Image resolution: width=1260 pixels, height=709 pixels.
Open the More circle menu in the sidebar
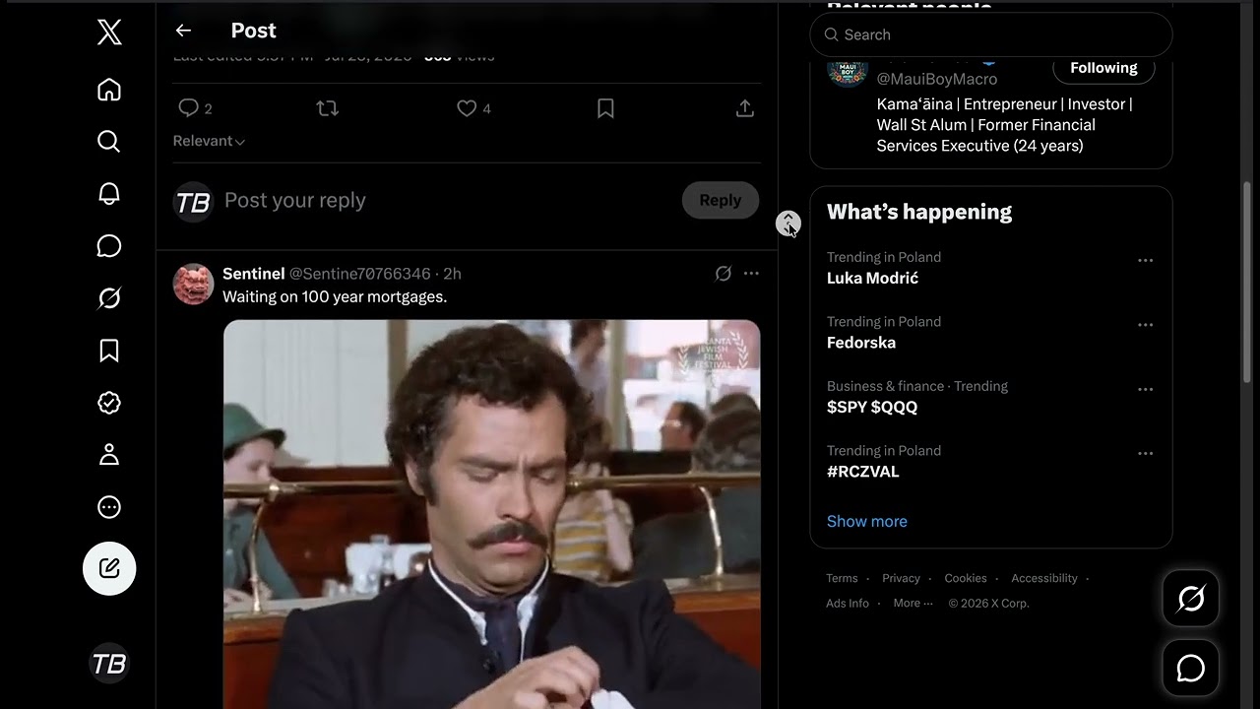tap(109, 507)
